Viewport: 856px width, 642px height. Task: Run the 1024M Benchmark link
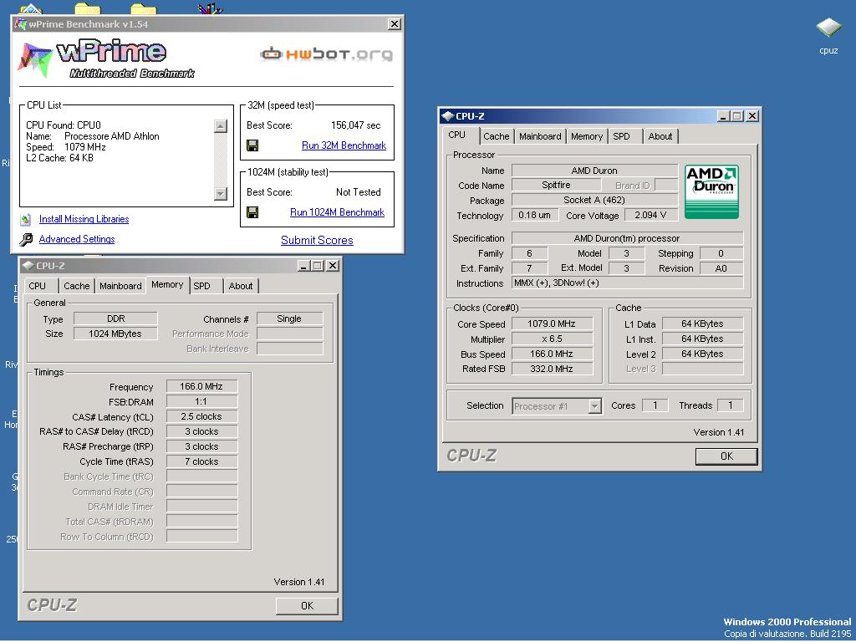coord(338,211)
